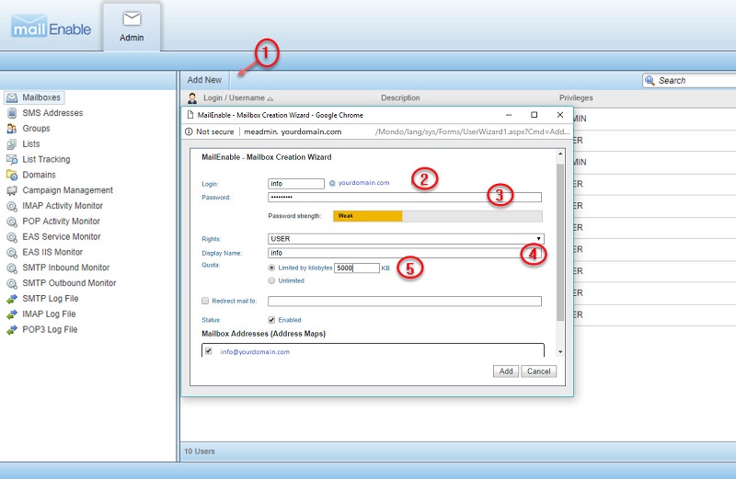Click the Mailboxes envelope icon in sidebar
This screenshot has height=479, width=736.
coord(12,97)
